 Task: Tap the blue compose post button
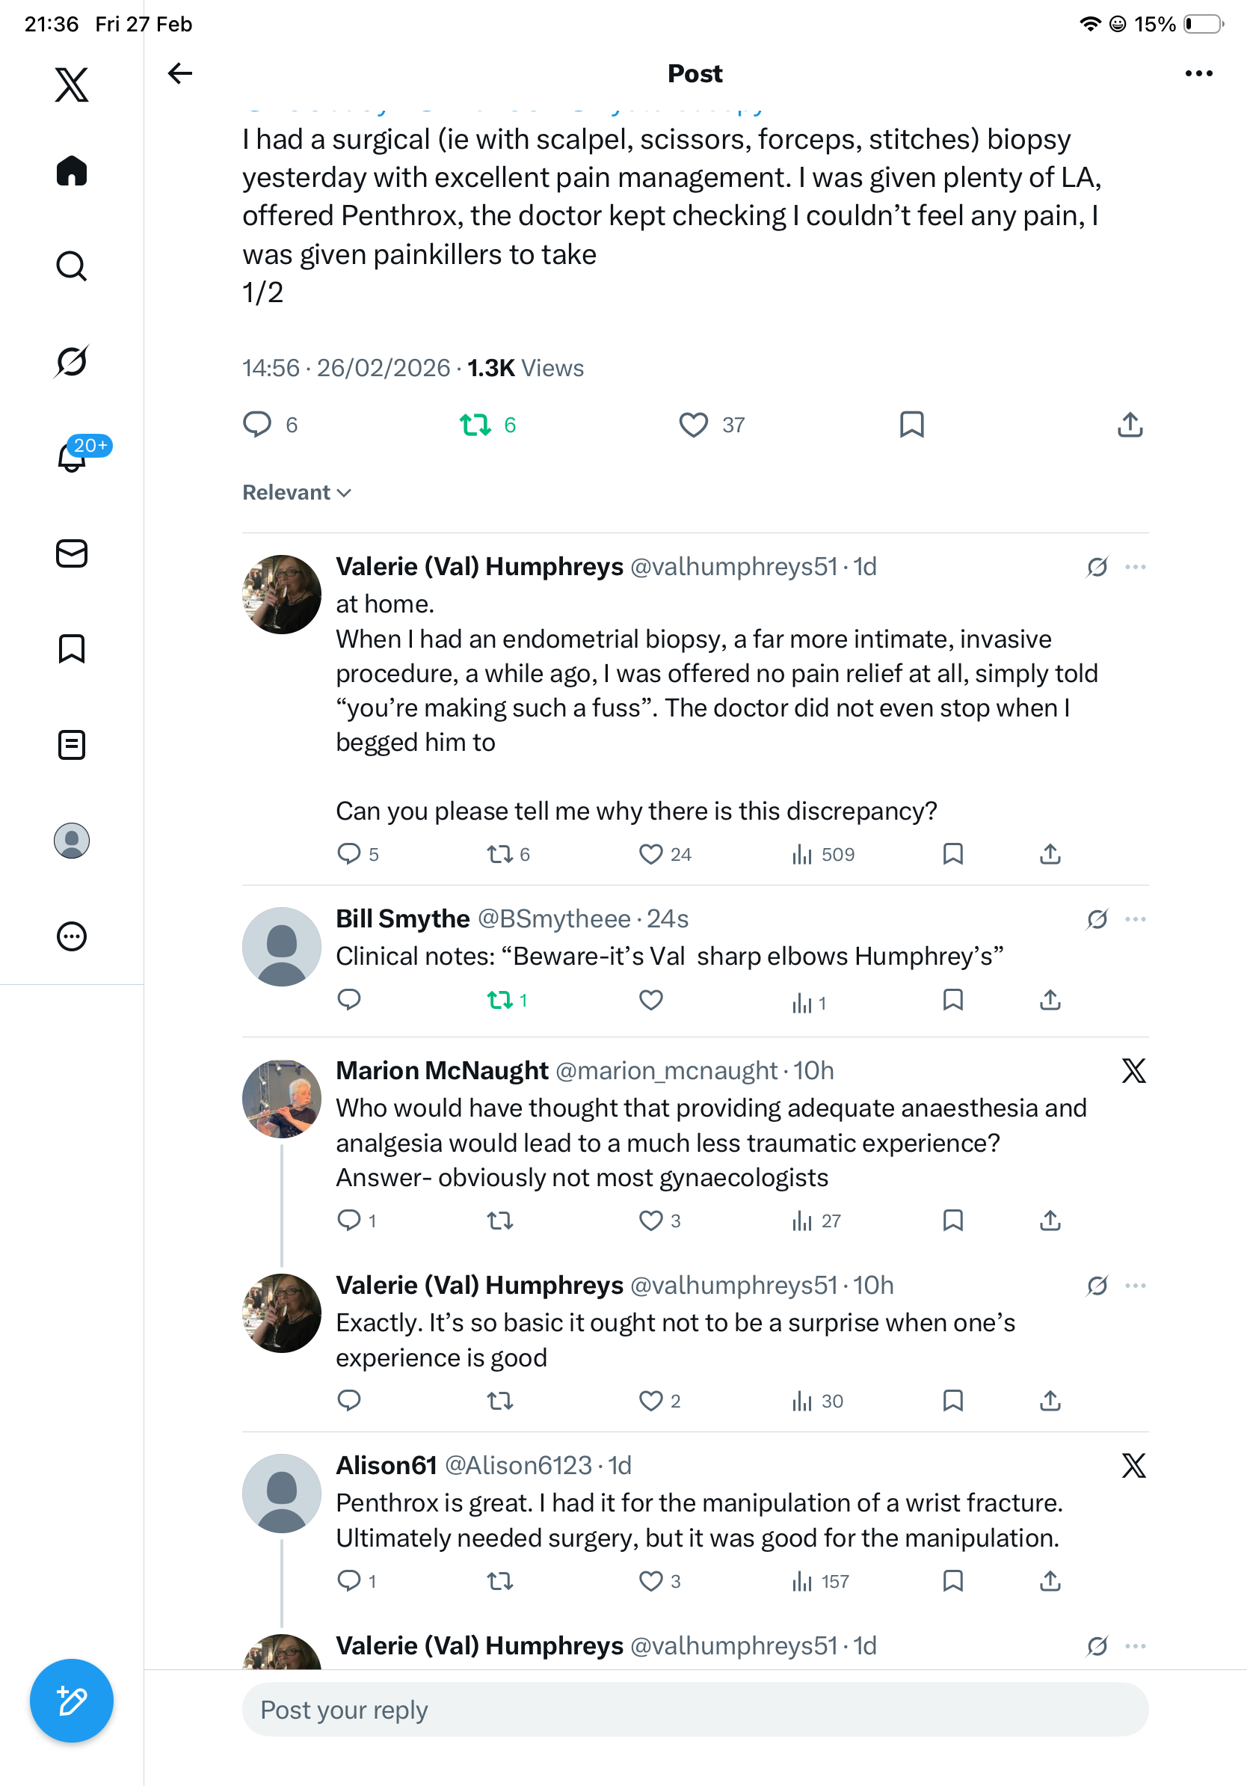point(72,1701)
